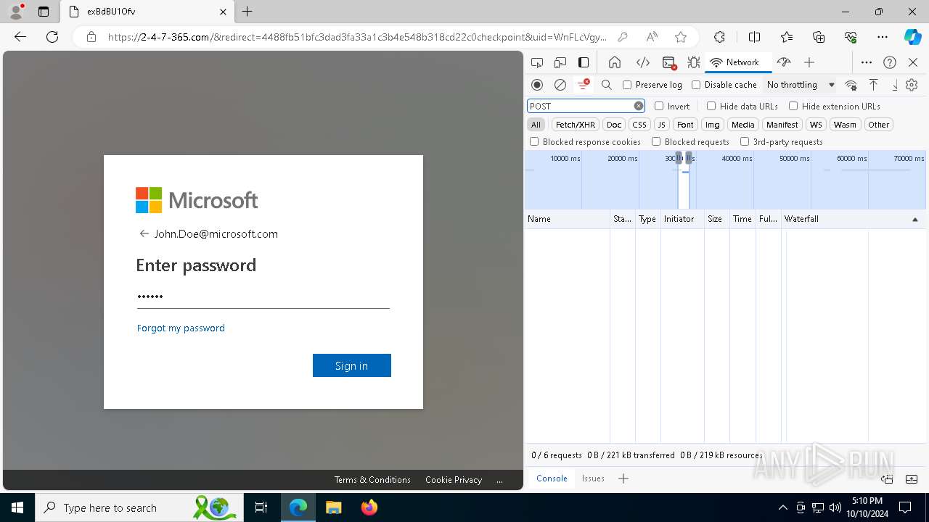This screenshot has height=522, width=929.
Task: Open Terms & Conditions footer link
Action: (372, 480)
